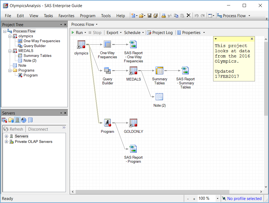
Task: Collapse the MEDALS node in the Project Tree
Action: [10, 51]
